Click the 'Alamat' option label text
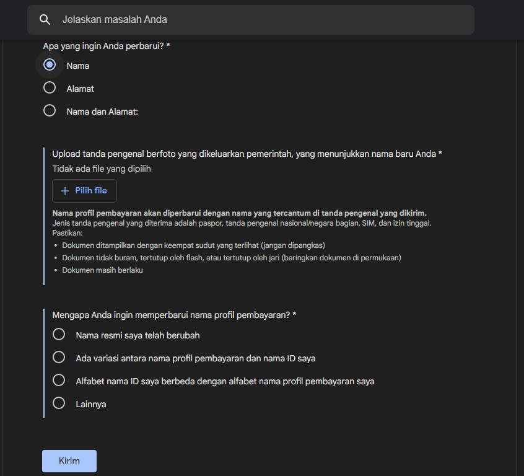The width and height of the screenshot is (524, 476). (x=81, y=89)
